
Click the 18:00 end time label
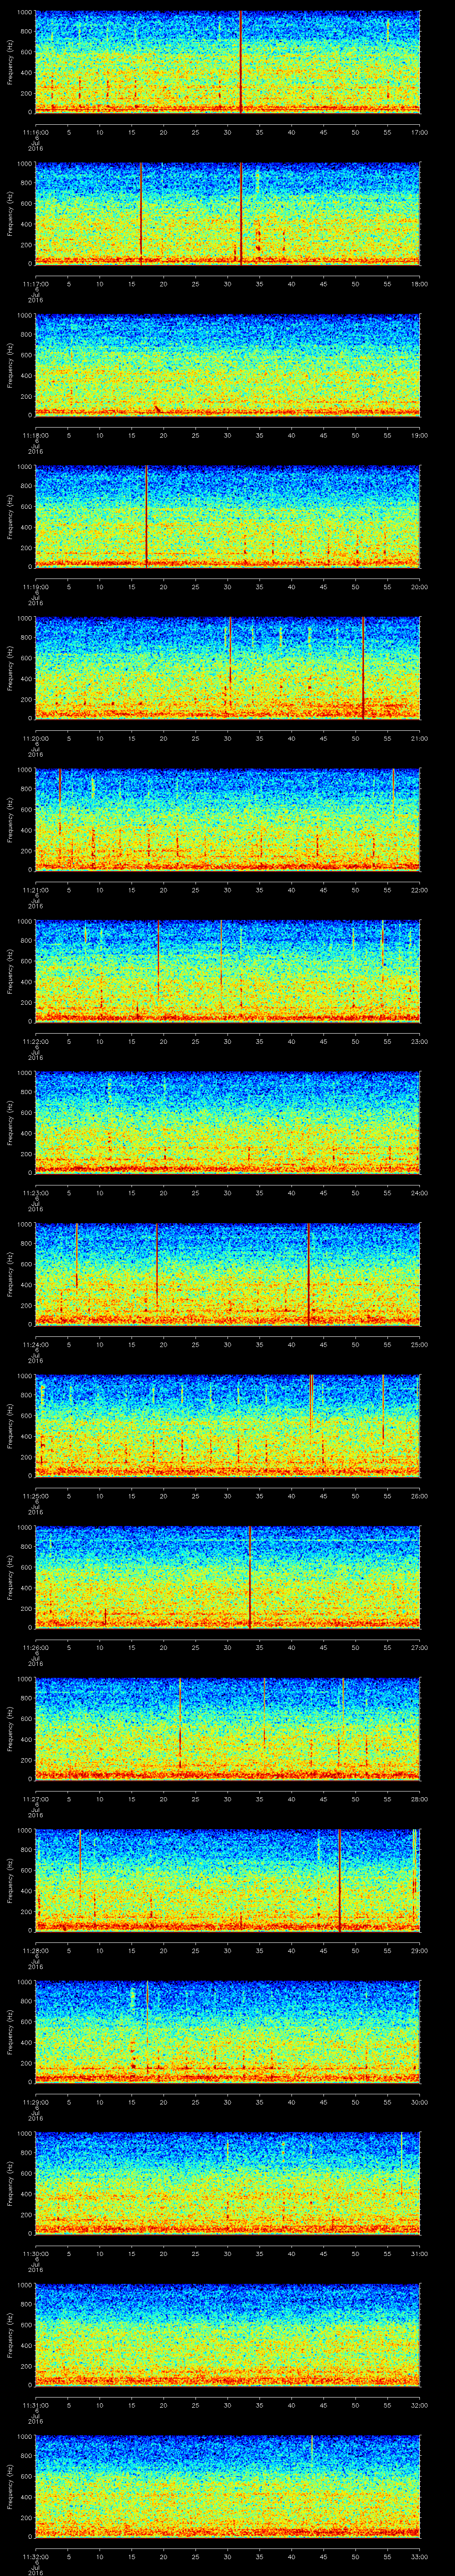pos(419,284)
